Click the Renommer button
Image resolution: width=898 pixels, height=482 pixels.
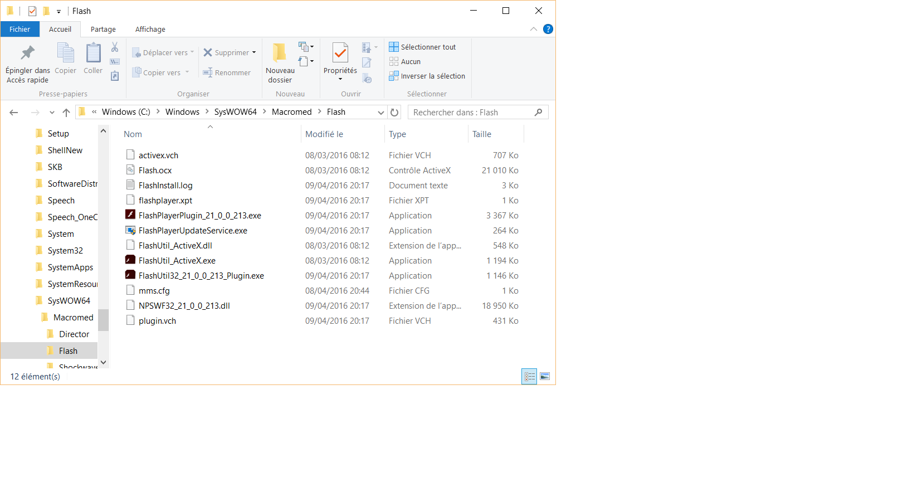pyautogui.click(x=227, y=72)
